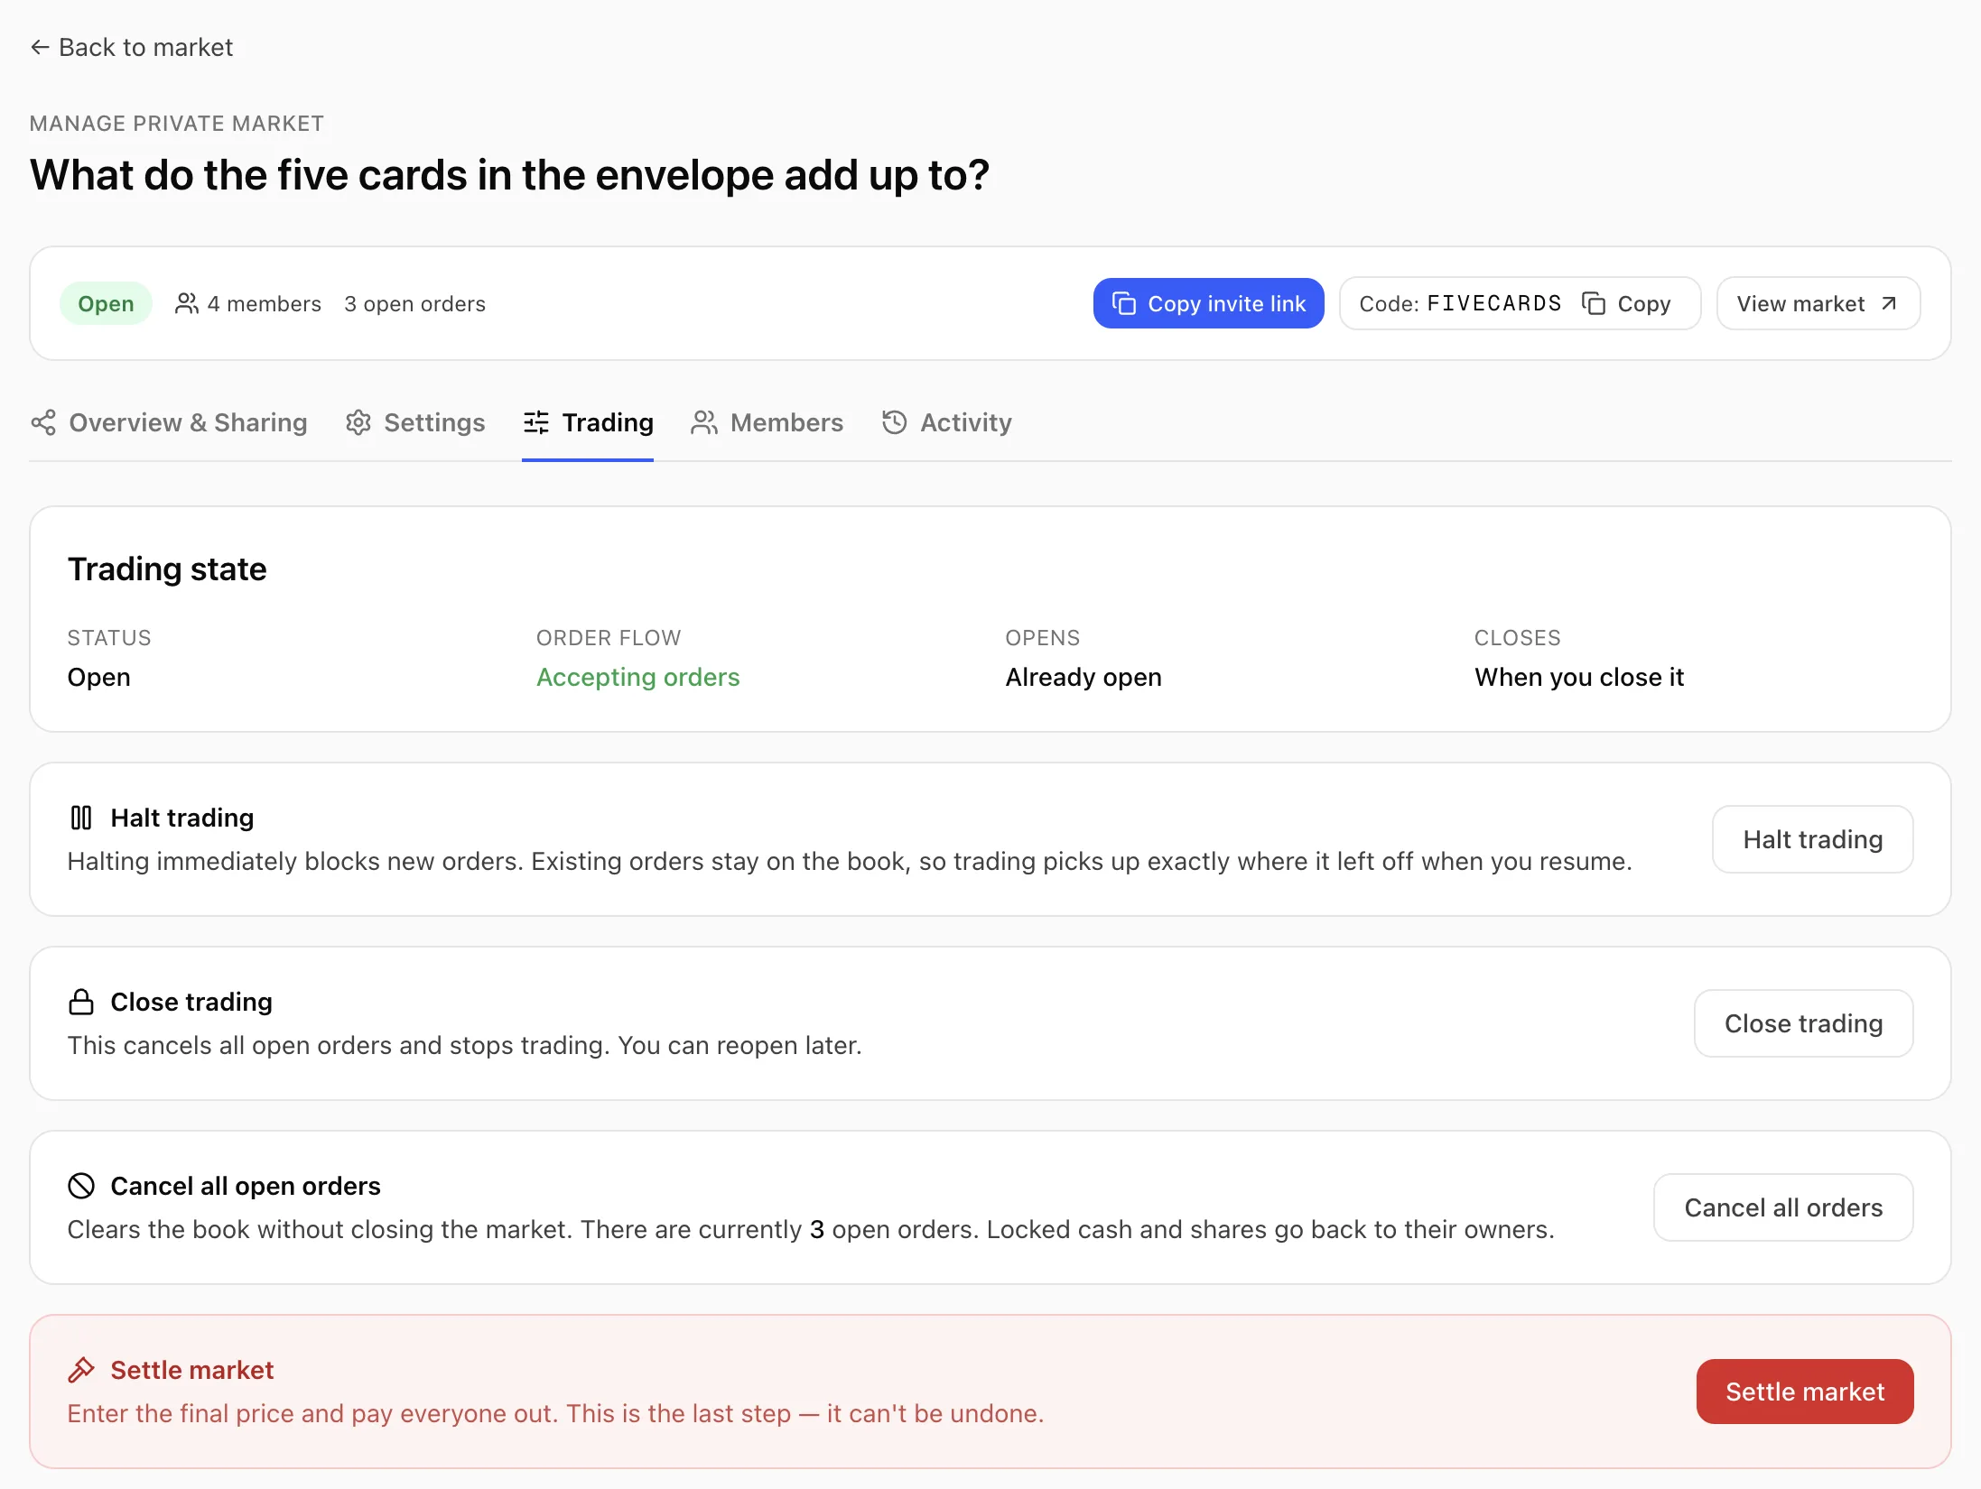Click the external arrow icon on View market
This screenshot has height=1489, width=1981.
click(x=1888, y=303)
